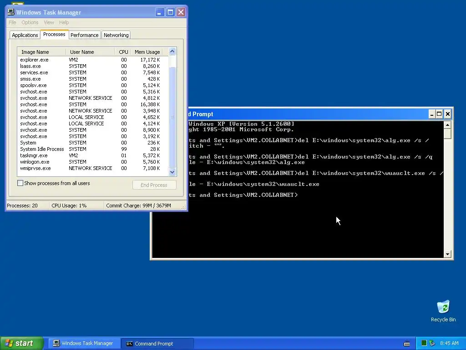
Task: Switch to the Performance tab
Action: click(x=84, y=35)
